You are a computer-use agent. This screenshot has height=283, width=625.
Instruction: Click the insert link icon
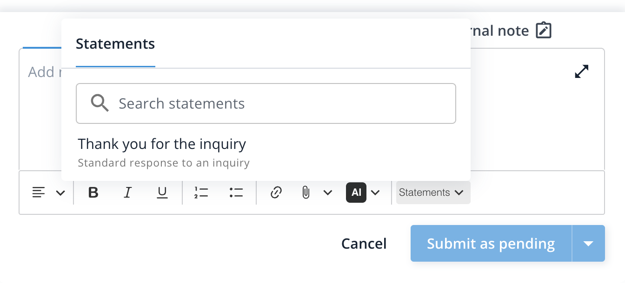click(275, 193)
